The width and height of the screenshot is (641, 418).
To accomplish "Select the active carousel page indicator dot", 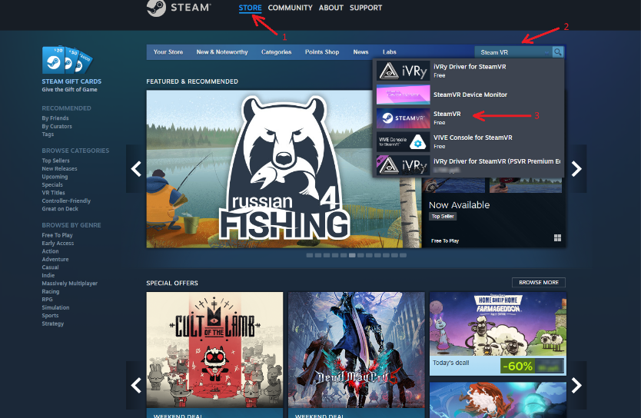I will (x=352, y=254).
